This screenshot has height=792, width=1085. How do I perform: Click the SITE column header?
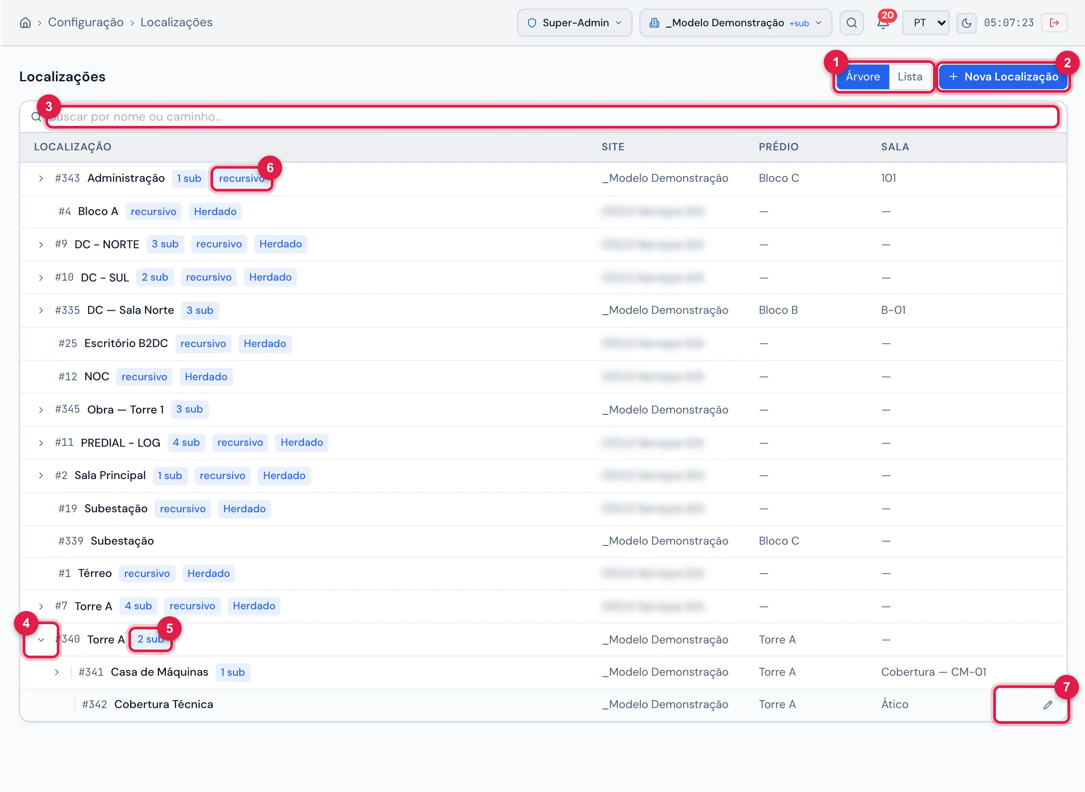[x=613, y=147]
